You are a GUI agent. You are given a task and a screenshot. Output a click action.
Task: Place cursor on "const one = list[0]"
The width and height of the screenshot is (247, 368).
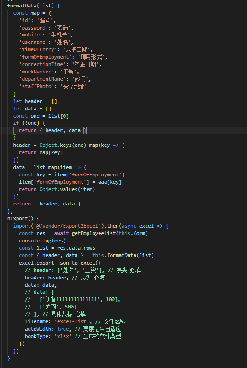pyautogui.click(x=41, y=116)
